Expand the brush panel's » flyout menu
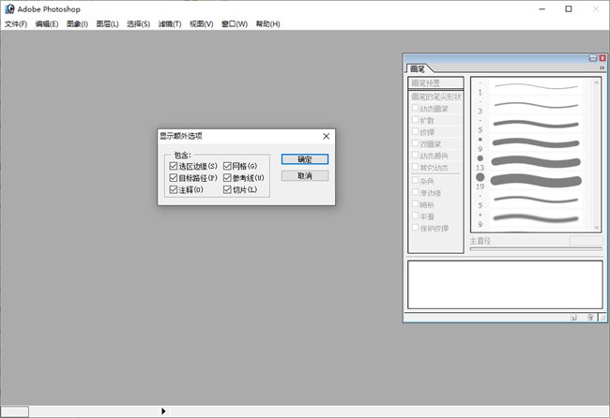The height and width of the screenshot is (418, 610). [x=602, y=68]
